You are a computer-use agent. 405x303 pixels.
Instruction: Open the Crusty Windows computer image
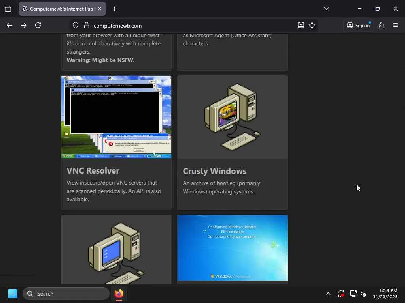(233, 117)
